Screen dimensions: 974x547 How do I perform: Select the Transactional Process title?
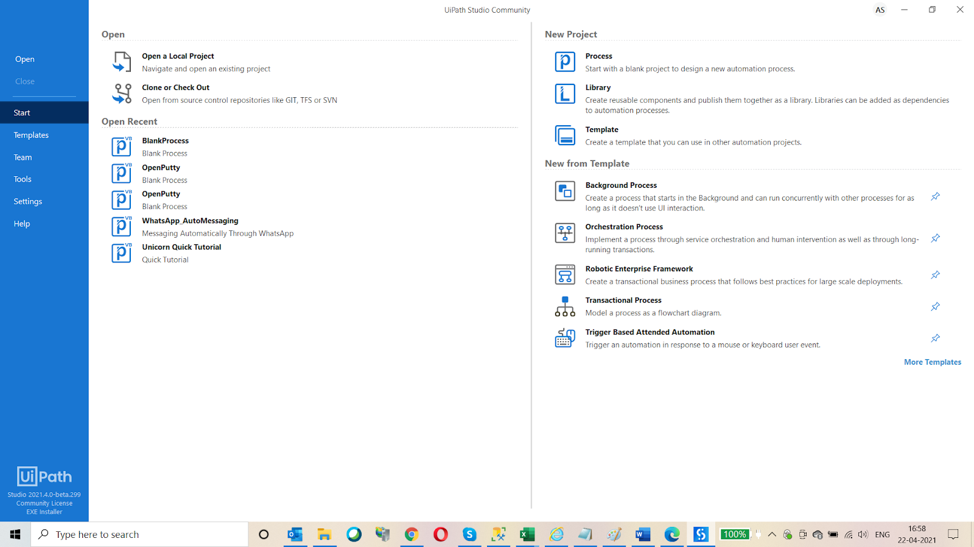point(623,300)
